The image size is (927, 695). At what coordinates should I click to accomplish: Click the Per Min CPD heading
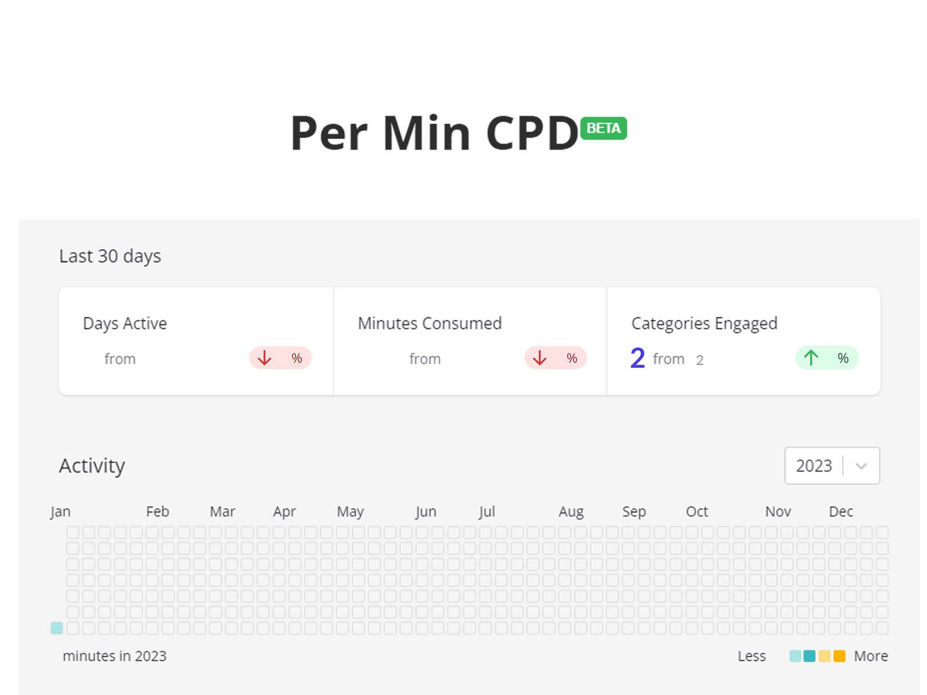[435, 133]
